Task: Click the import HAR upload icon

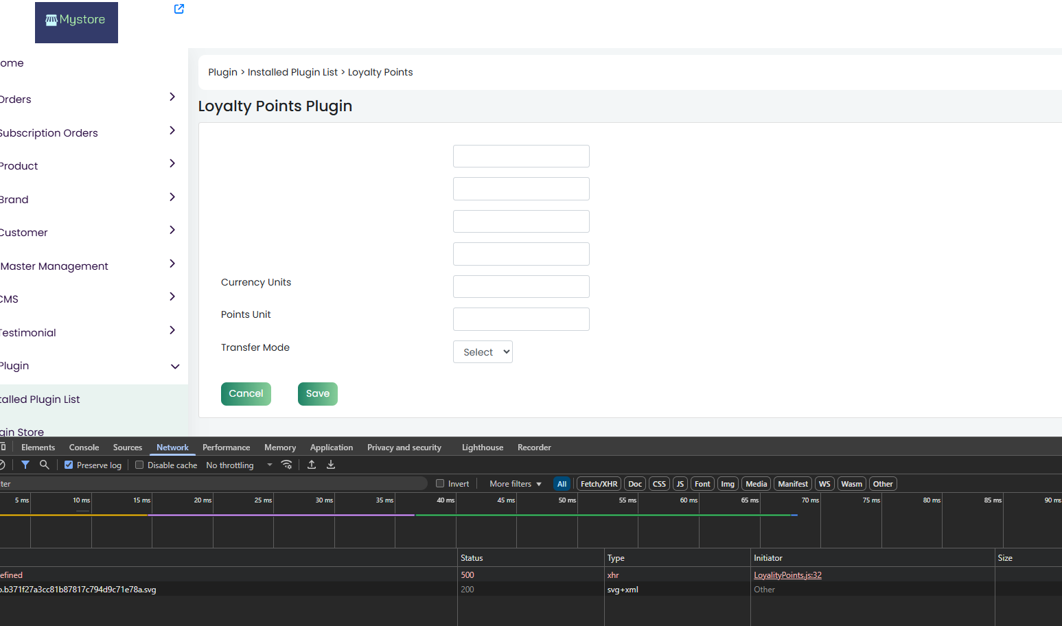Action: [x=312, y=465]
